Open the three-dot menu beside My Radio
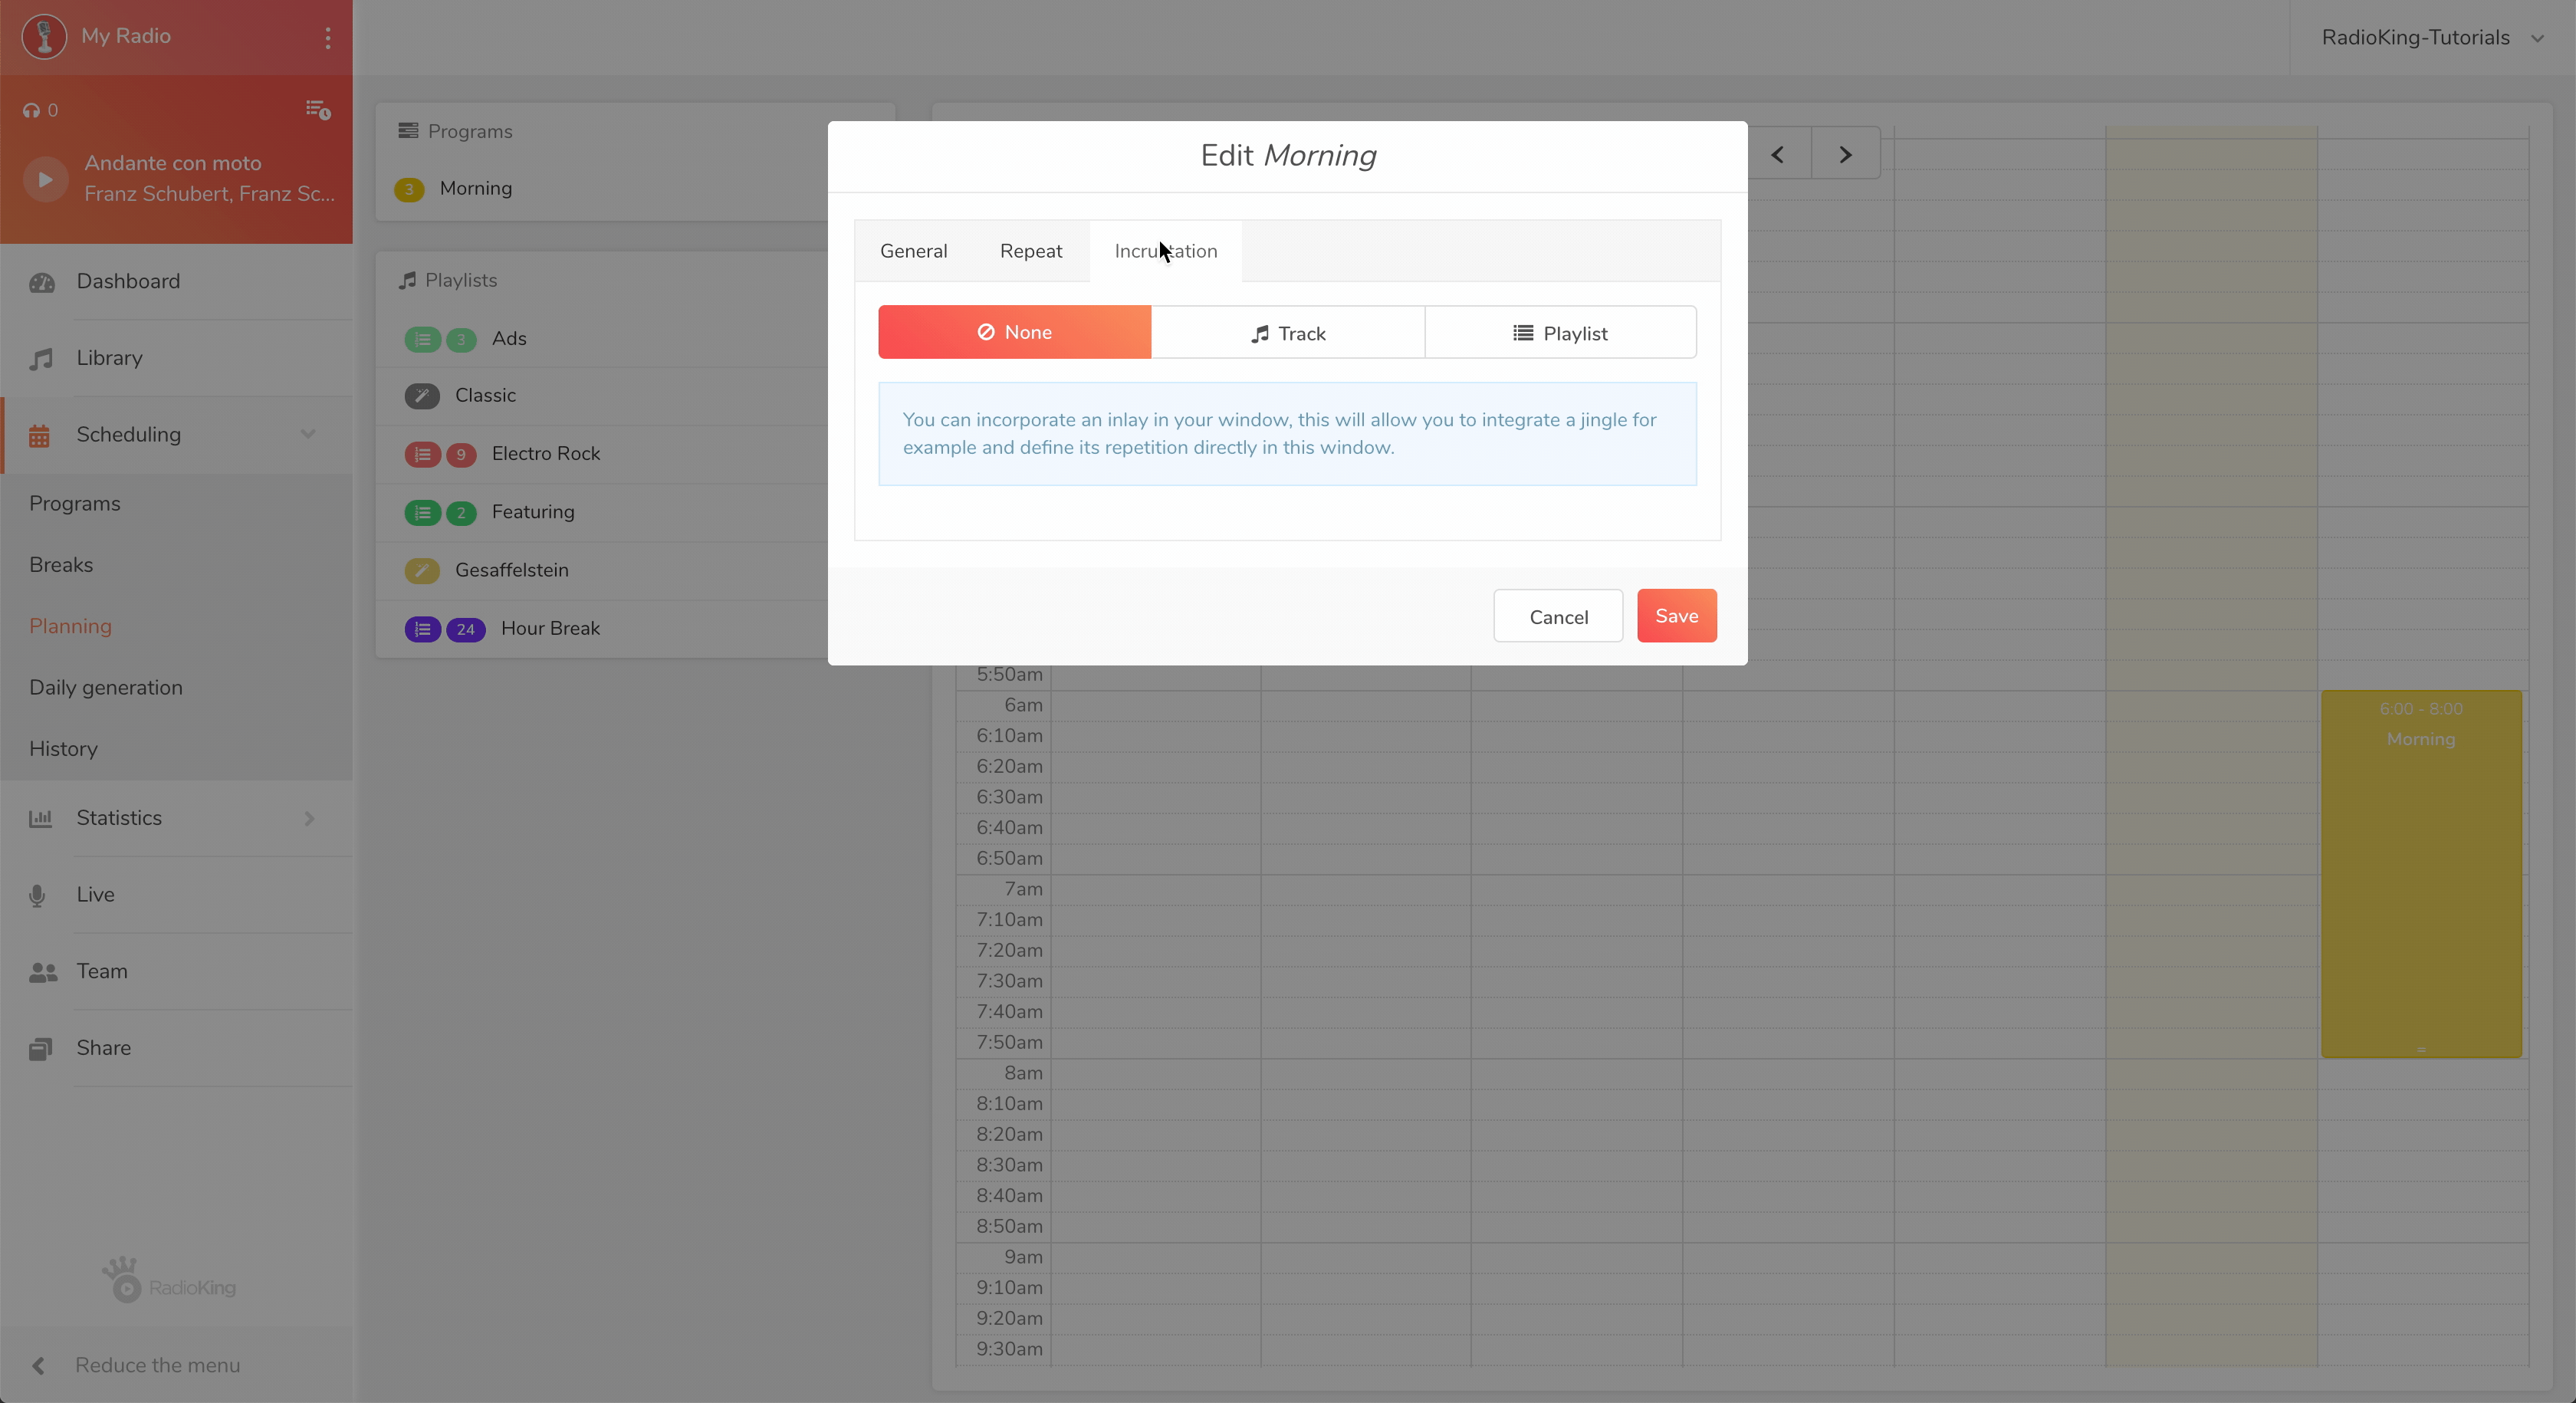 (327, 37)
